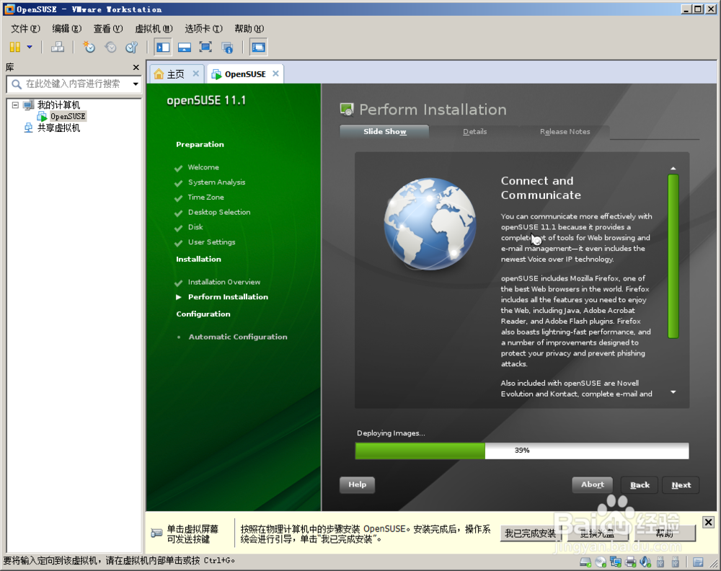The width and height of the screenshot is (721, 571).
Task: Close the yellow install hint bar
Action: tap(708, 522)
